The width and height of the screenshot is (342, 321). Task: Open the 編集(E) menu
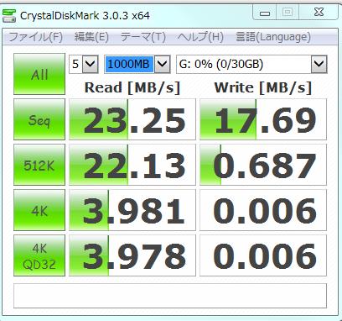point(91,37)
